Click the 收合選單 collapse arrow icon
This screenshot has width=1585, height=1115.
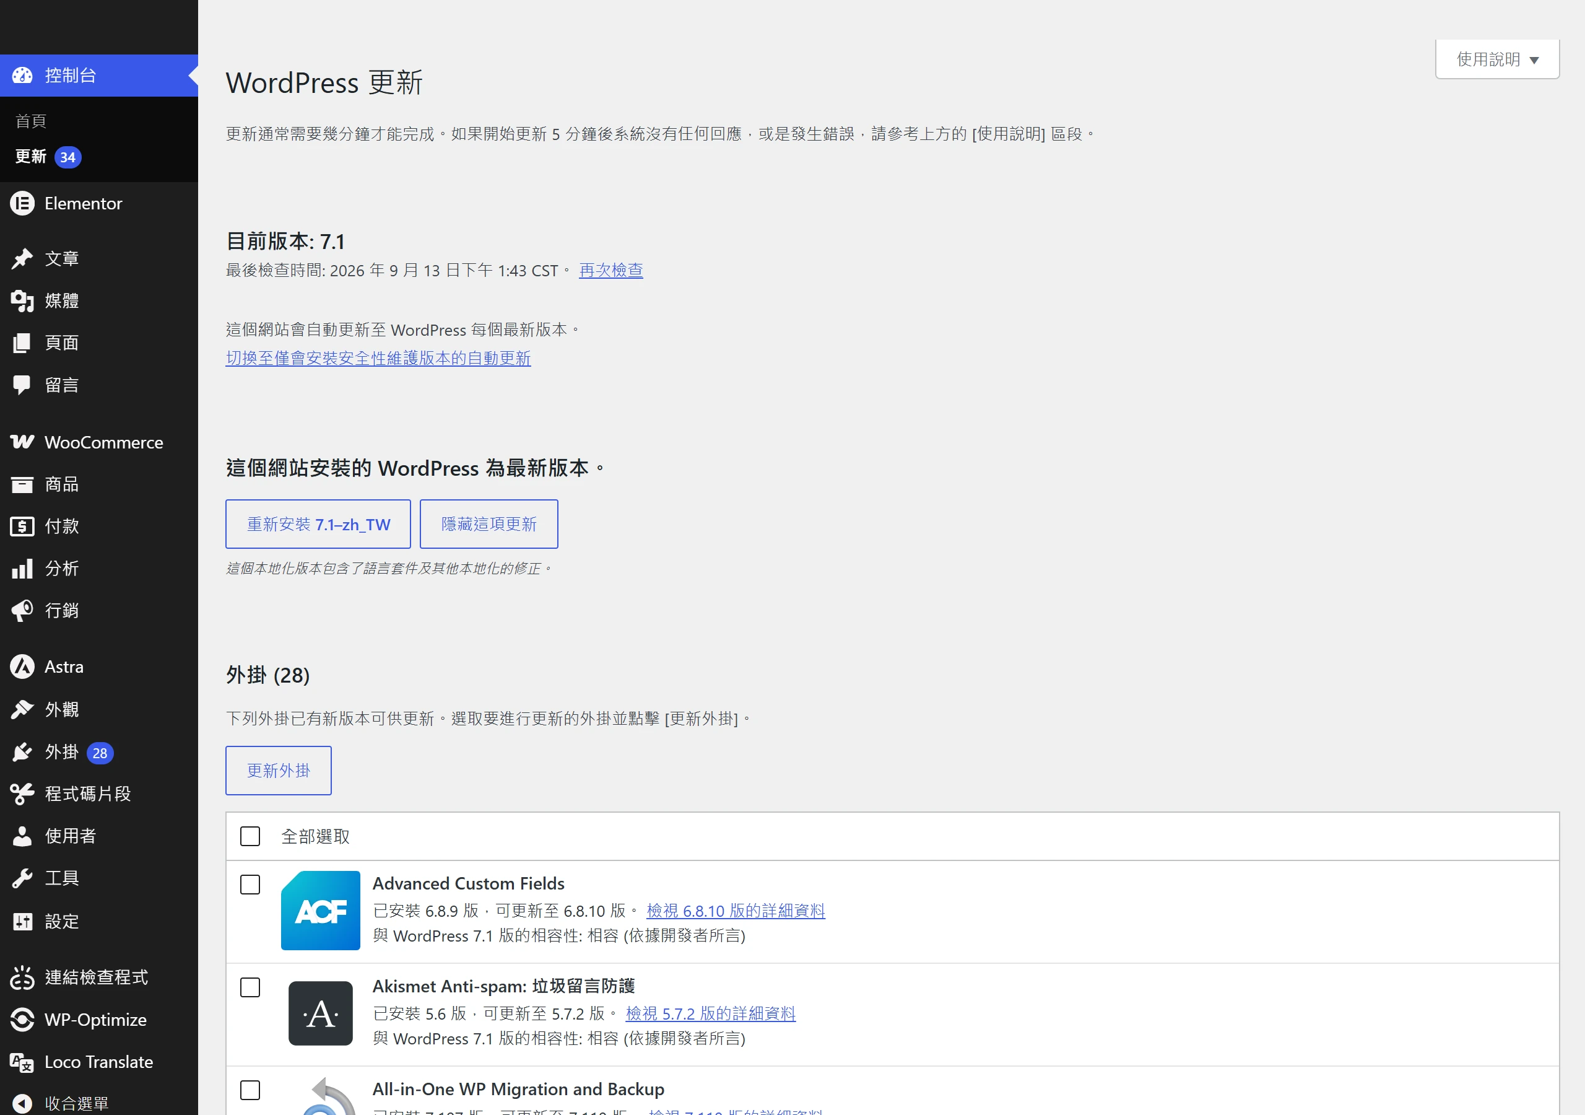[22, 1104]
